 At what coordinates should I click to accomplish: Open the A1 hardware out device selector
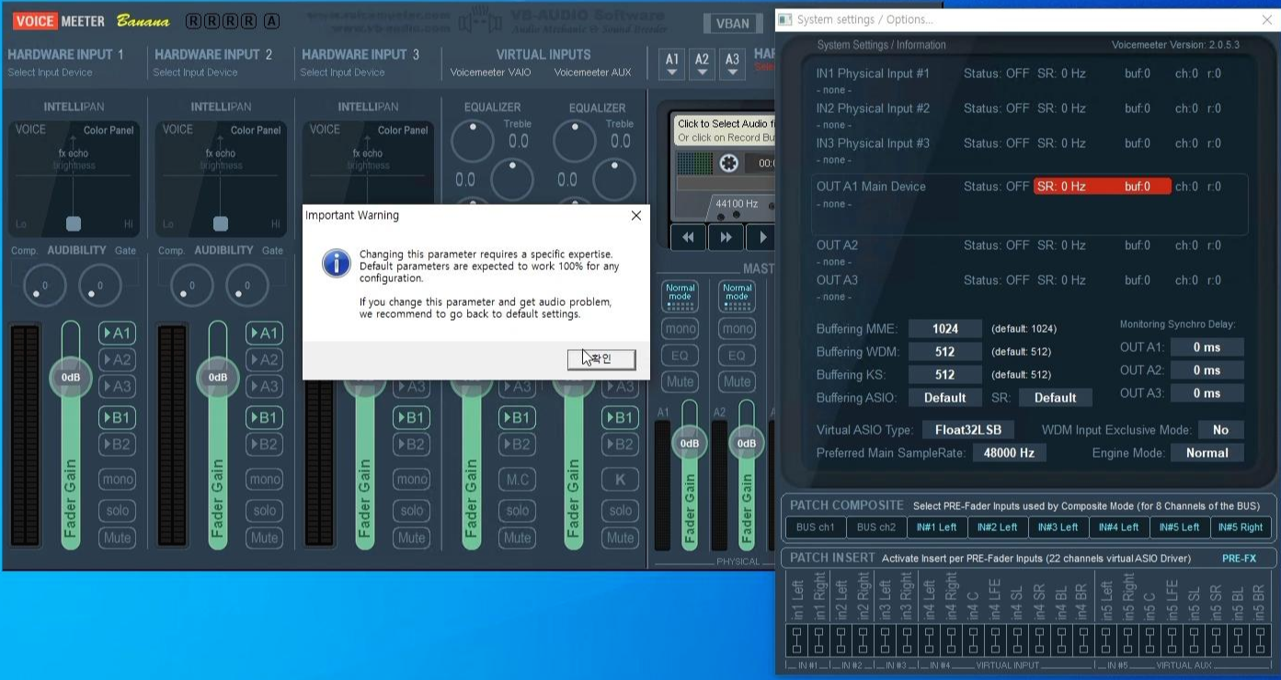[x=672, y=62]
